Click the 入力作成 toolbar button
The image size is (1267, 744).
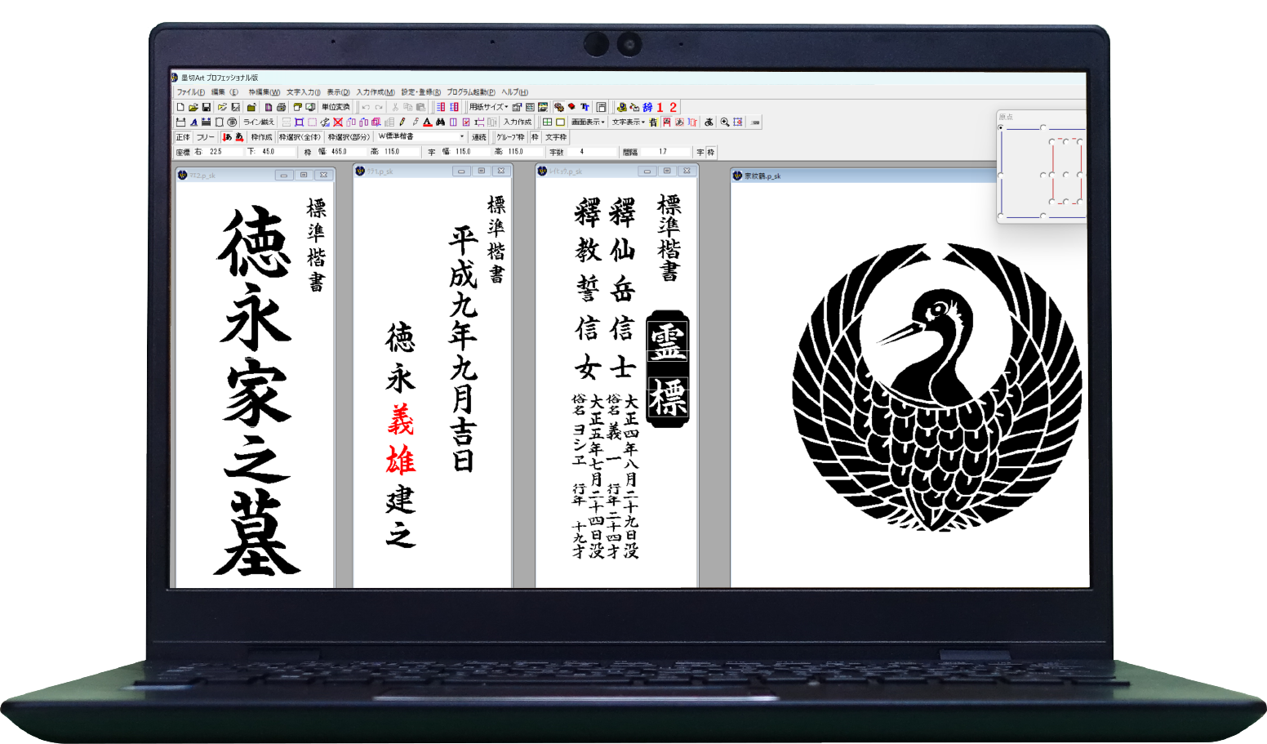pos(518,123)
